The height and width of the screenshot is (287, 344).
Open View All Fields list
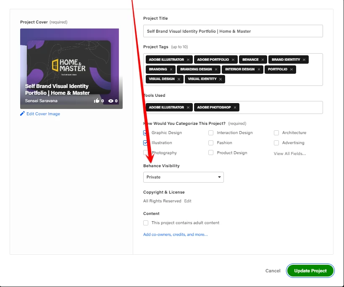point(289,154)
